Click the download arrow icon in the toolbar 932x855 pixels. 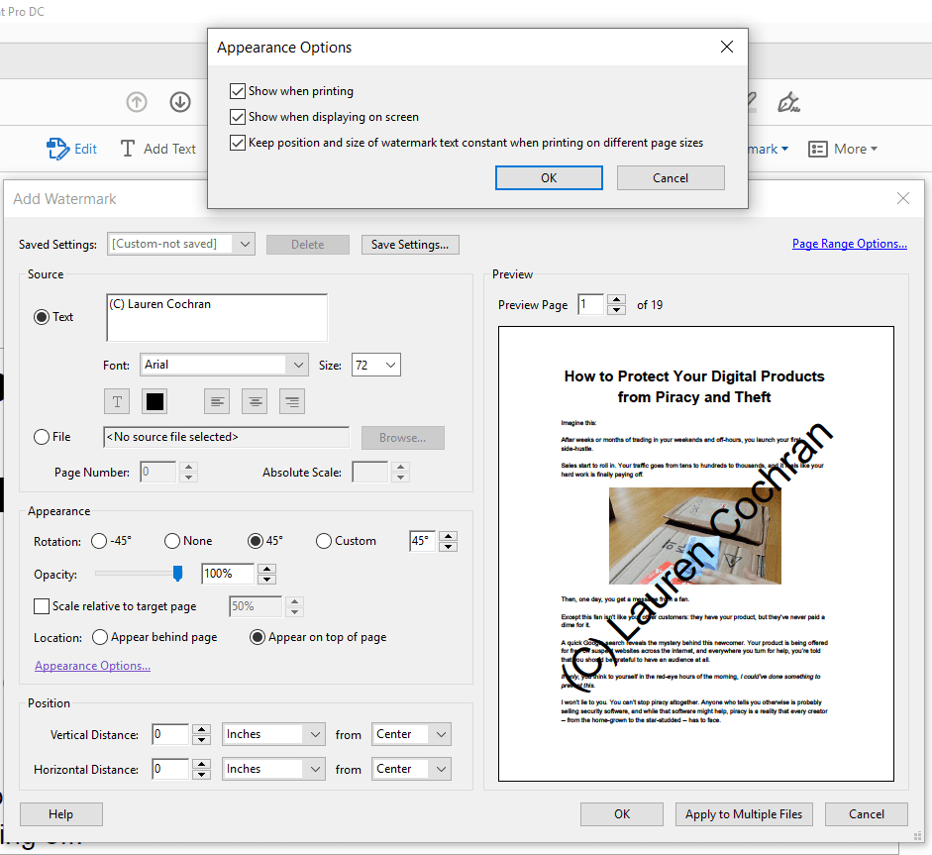179,102
